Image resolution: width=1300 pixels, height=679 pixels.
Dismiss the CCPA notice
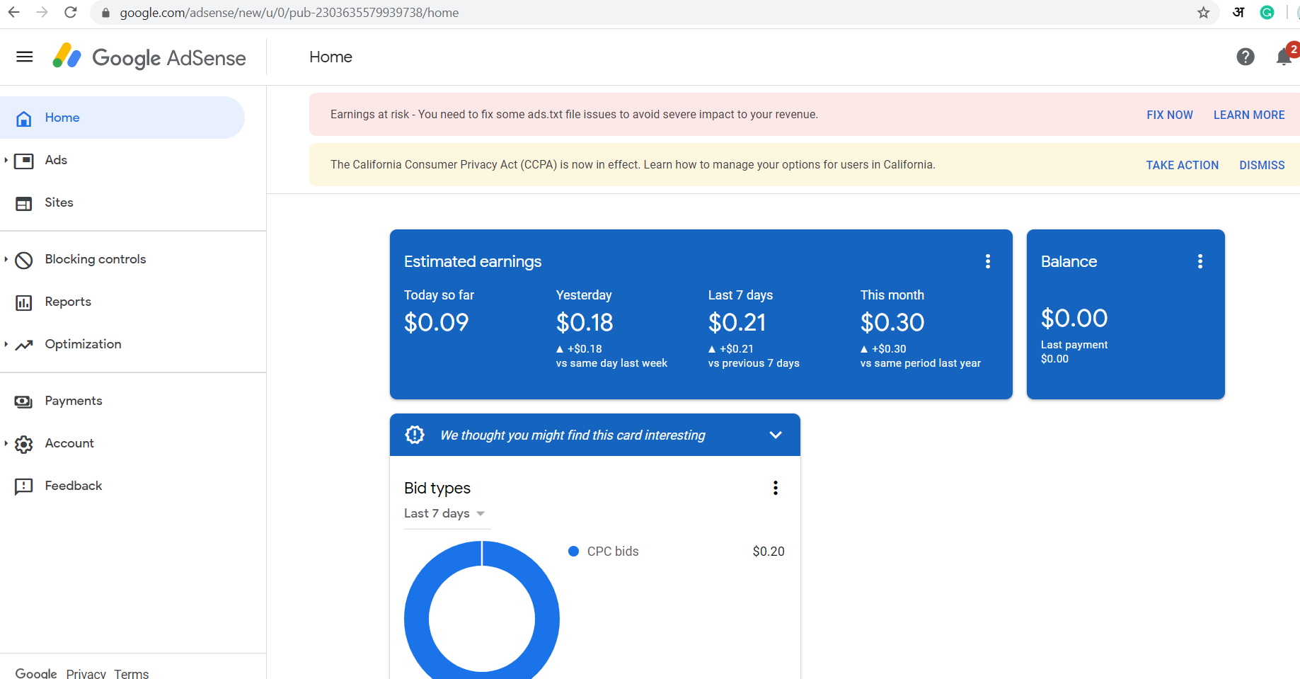coord(1262,164)
